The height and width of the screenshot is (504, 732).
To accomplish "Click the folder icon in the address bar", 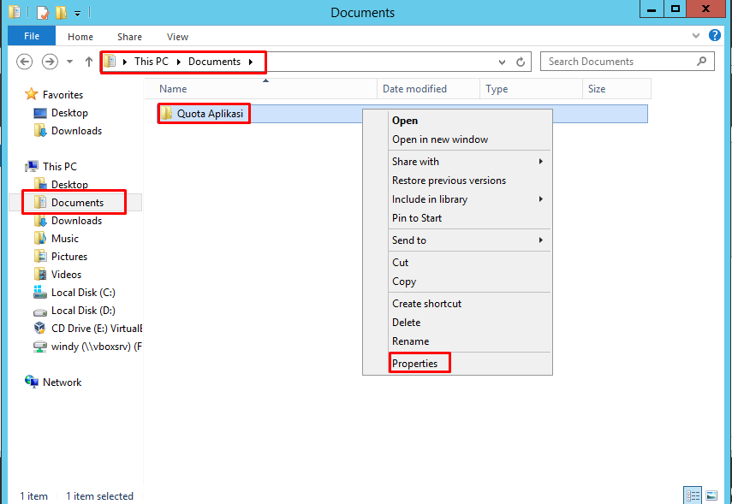I will 112,62.
